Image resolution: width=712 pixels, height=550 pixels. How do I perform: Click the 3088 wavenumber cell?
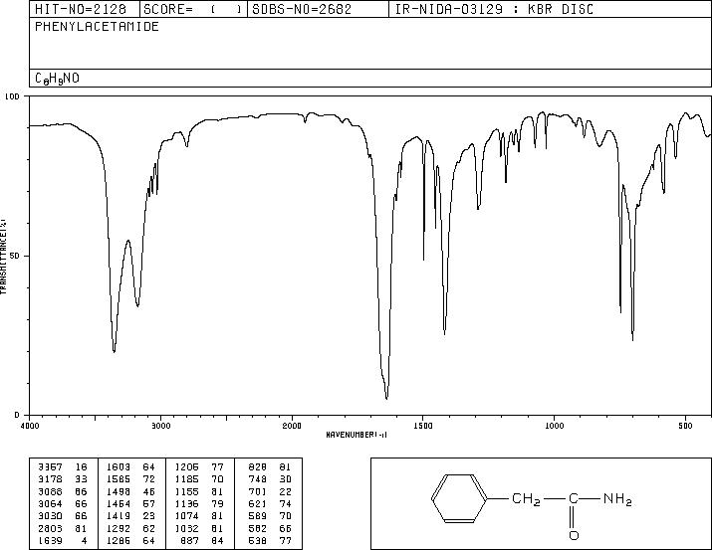click(50, 491)
